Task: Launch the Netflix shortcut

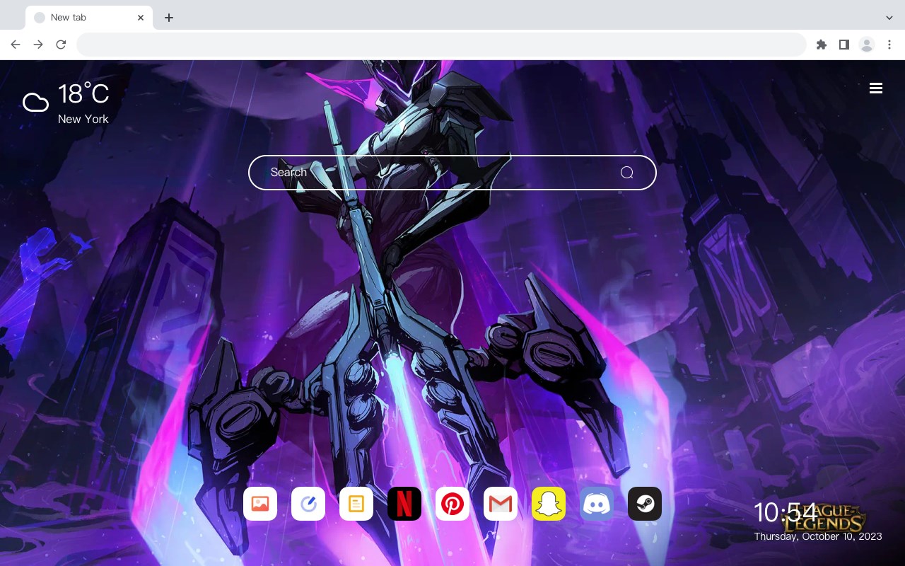Action: [x=404, y=504]
